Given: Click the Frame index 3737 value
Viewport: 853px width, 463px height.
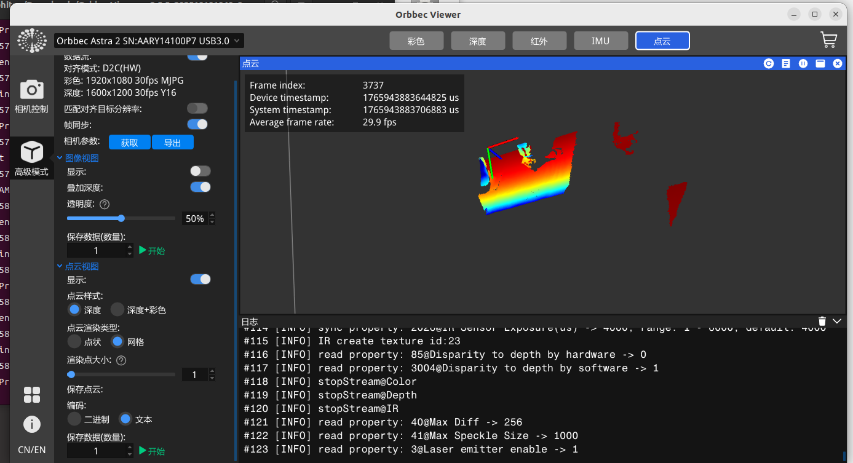Looking at the screenshot, I should coord(373,85).
